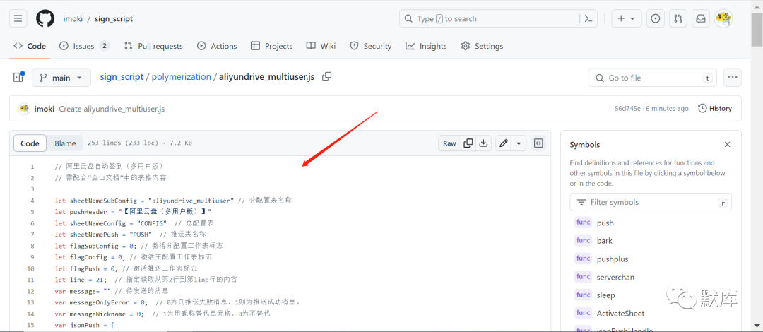Edit this file with the pencil icon
Image resolution: width=763 pixels, height=332 pixels.
[504, 143]
